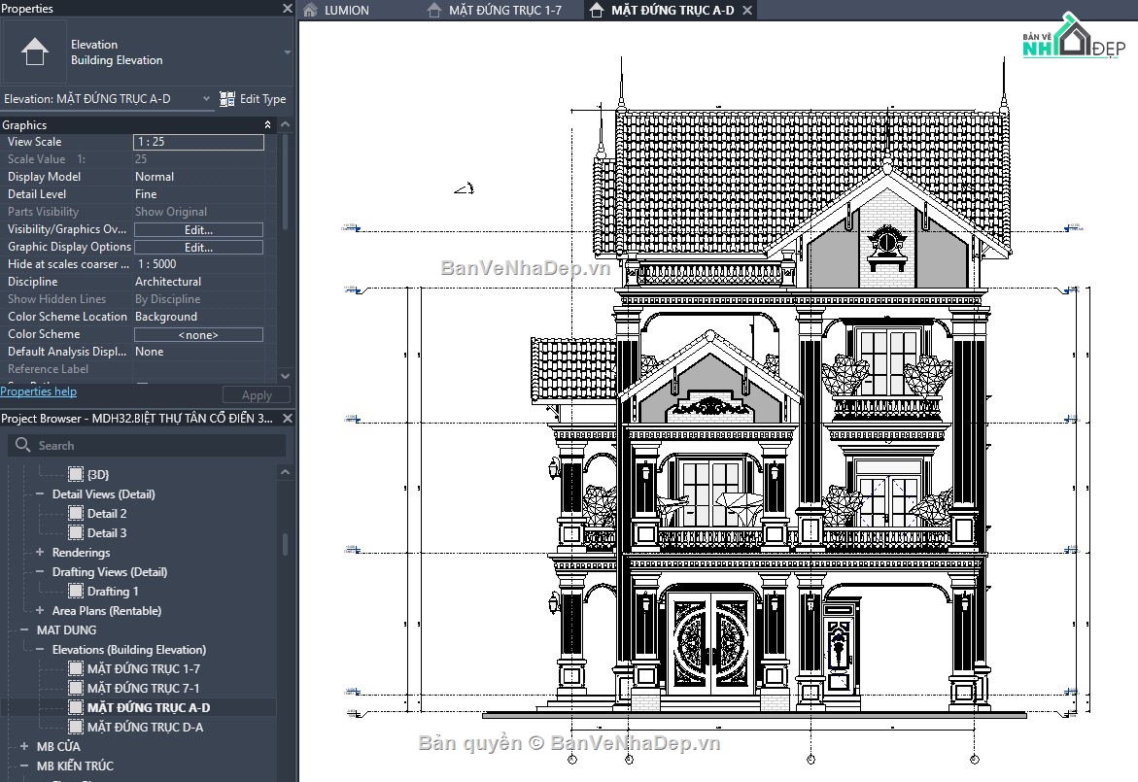Image resolution: width=1138 pixels, height=782 pixels.
Task: Click the Project Browser scroll up arrow
Action: click(x=285, y=472)
